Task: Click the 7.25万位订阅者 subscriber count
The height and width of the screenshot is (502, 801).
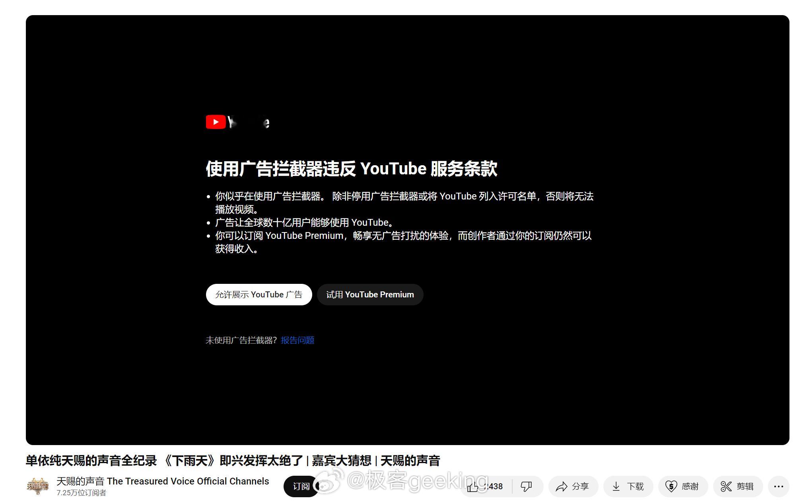Action: point(82,493)
